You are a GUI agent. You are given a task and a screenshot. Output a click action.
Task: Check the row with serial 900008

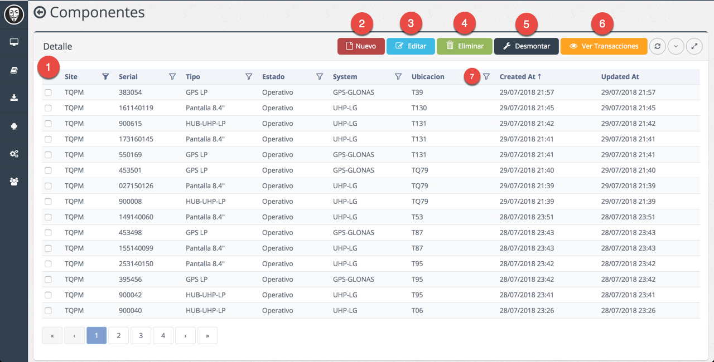(x=49, y=202)
